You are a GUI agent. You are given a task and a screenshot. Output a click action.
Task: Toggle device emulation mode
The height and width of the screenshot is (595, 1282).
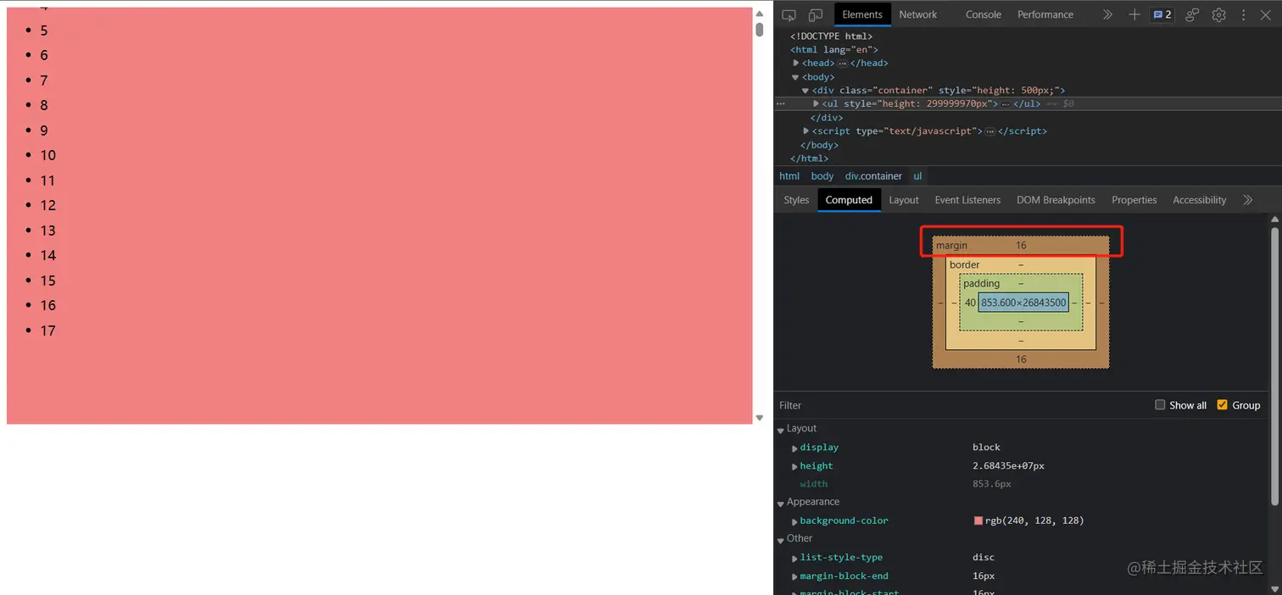tap(815, 15)
